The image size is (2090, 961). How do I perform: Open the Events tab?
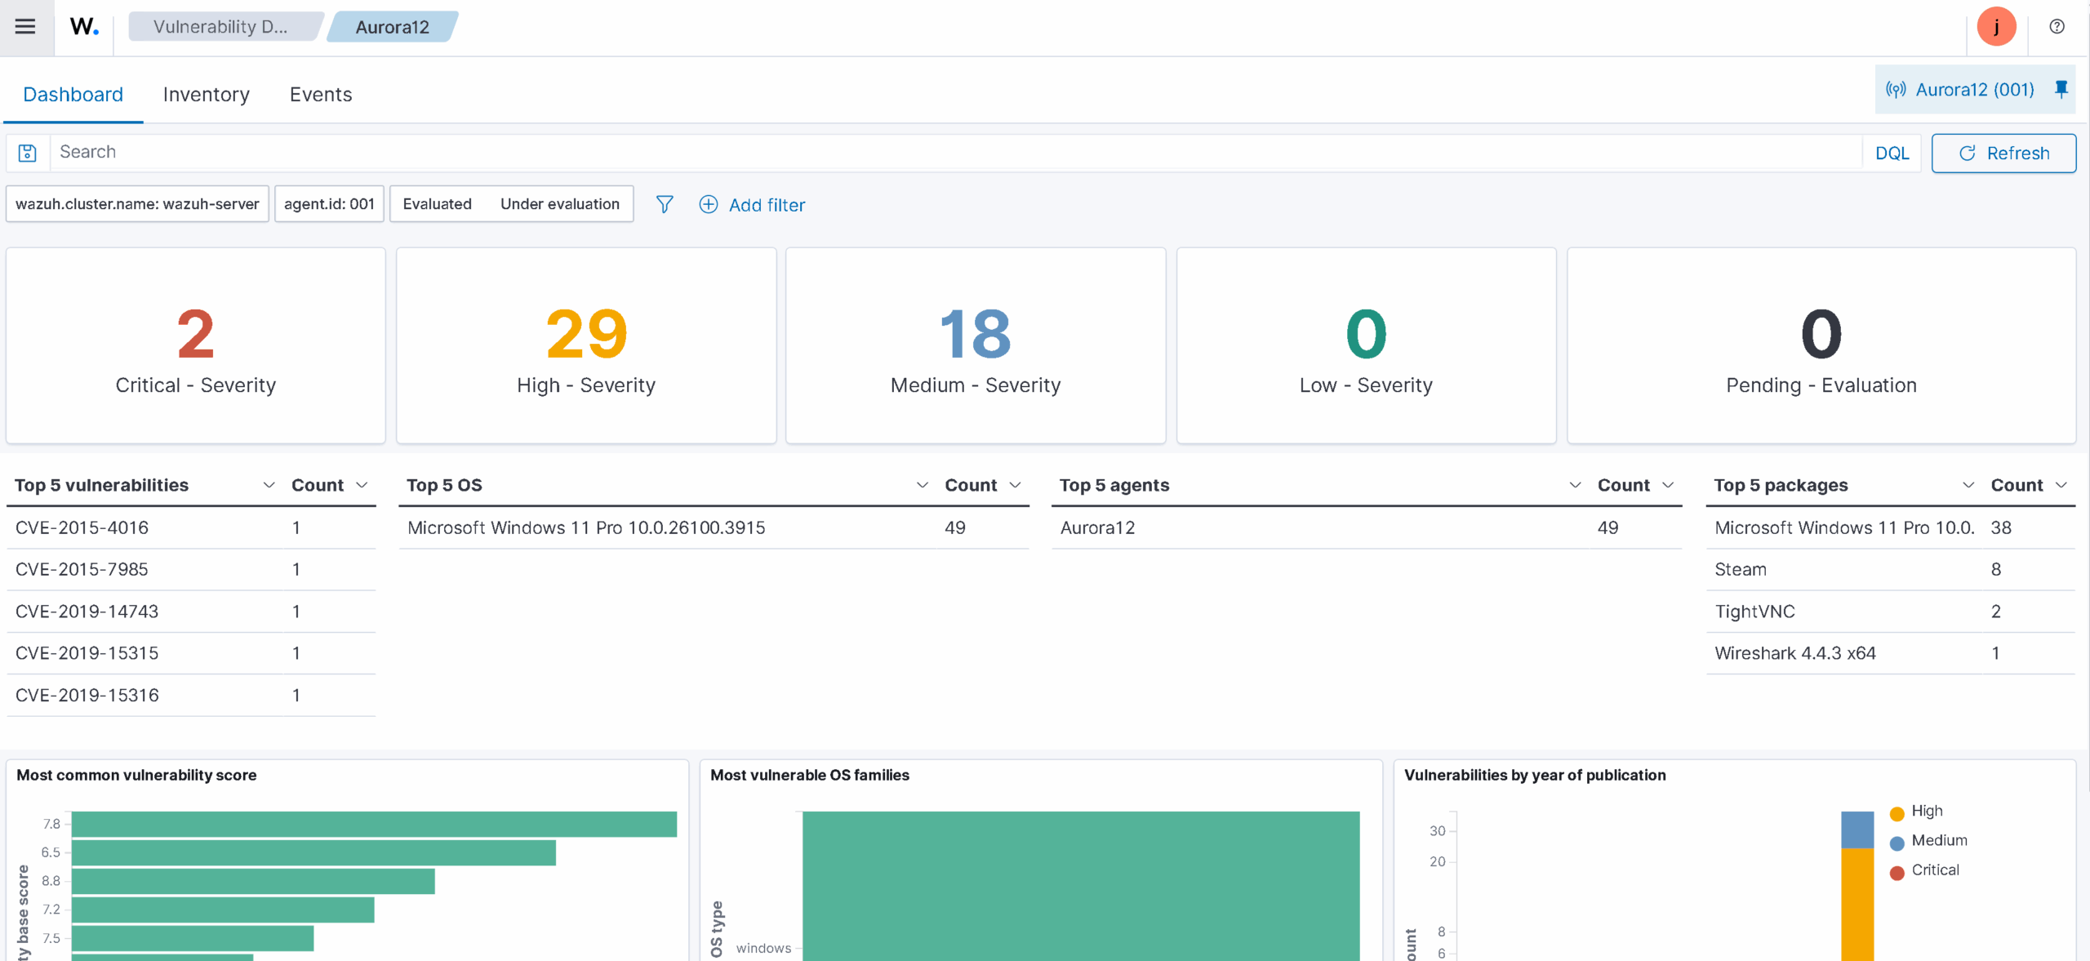pyautogui.click(x=320, y=95)
